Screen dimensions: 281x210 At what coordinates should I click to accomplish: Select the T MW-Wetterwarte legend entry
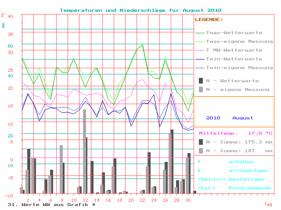point(234,50)
